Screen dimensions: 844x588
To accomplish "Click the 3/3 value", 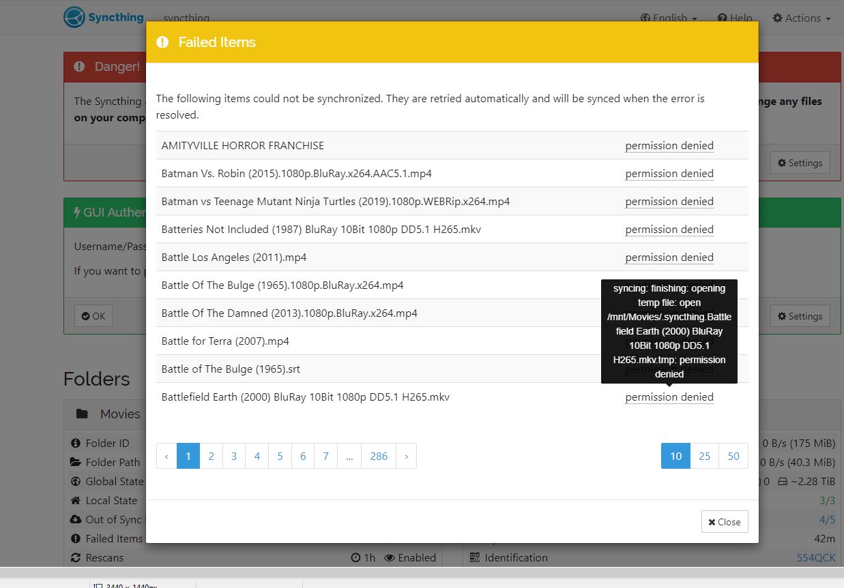I will coord(827,500).
